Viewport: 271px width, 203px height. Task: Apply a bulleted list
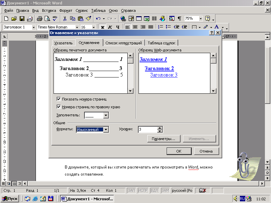click(x=168, y=27)
